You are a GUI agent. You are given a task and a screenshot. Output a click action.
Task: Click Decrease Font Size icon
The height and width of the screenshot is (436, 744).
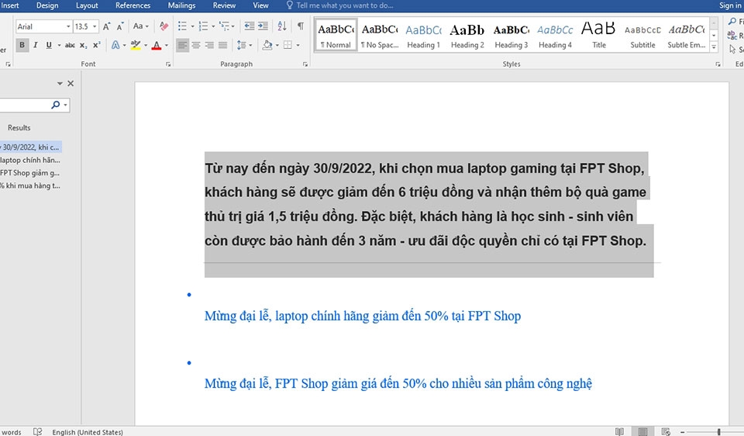(120, 26)
